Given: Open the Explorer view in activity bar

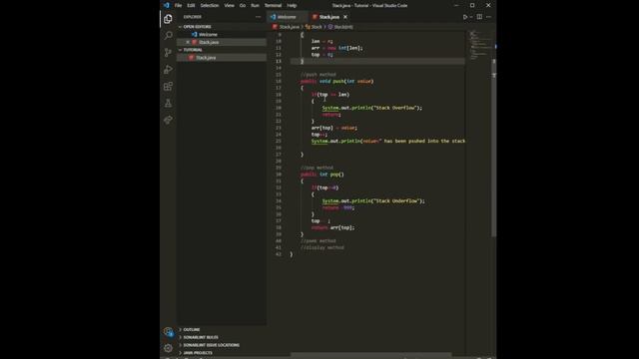Looking at the screenshot, I should coord(168,19).
